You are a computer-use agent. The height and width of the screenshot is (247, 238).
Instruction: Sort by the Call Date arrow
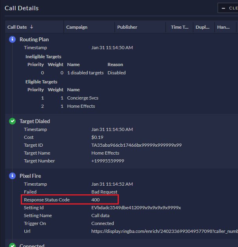coord(31,27)
